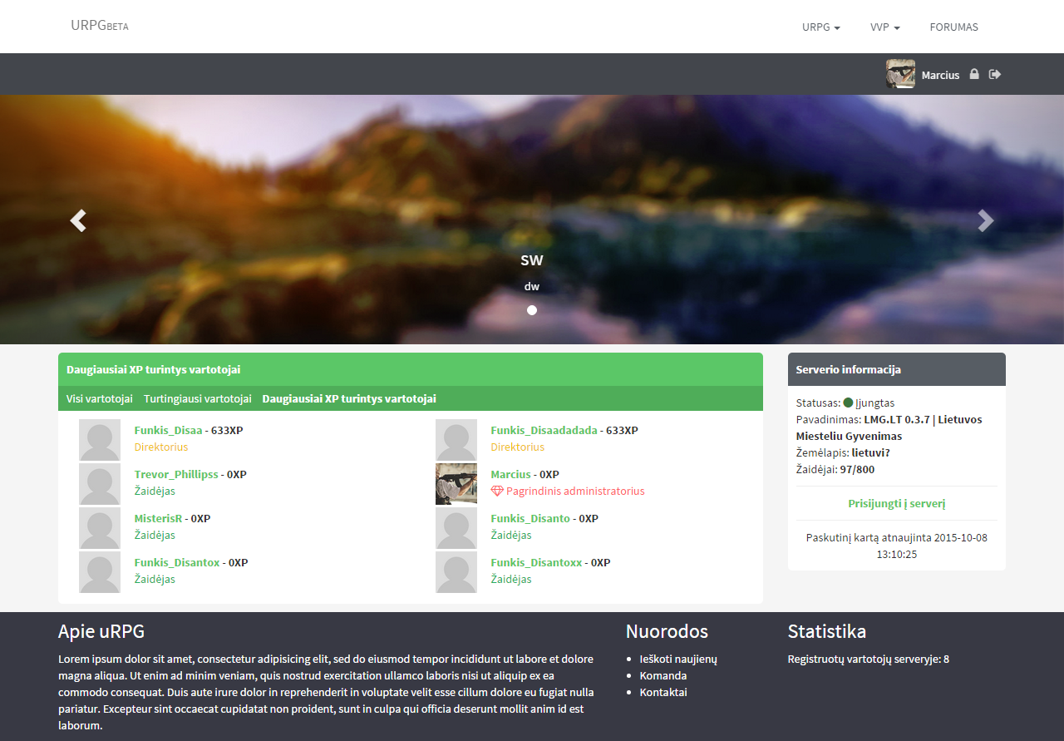
Task: Click the logout icon in user bar
Action: pos(995,74)
